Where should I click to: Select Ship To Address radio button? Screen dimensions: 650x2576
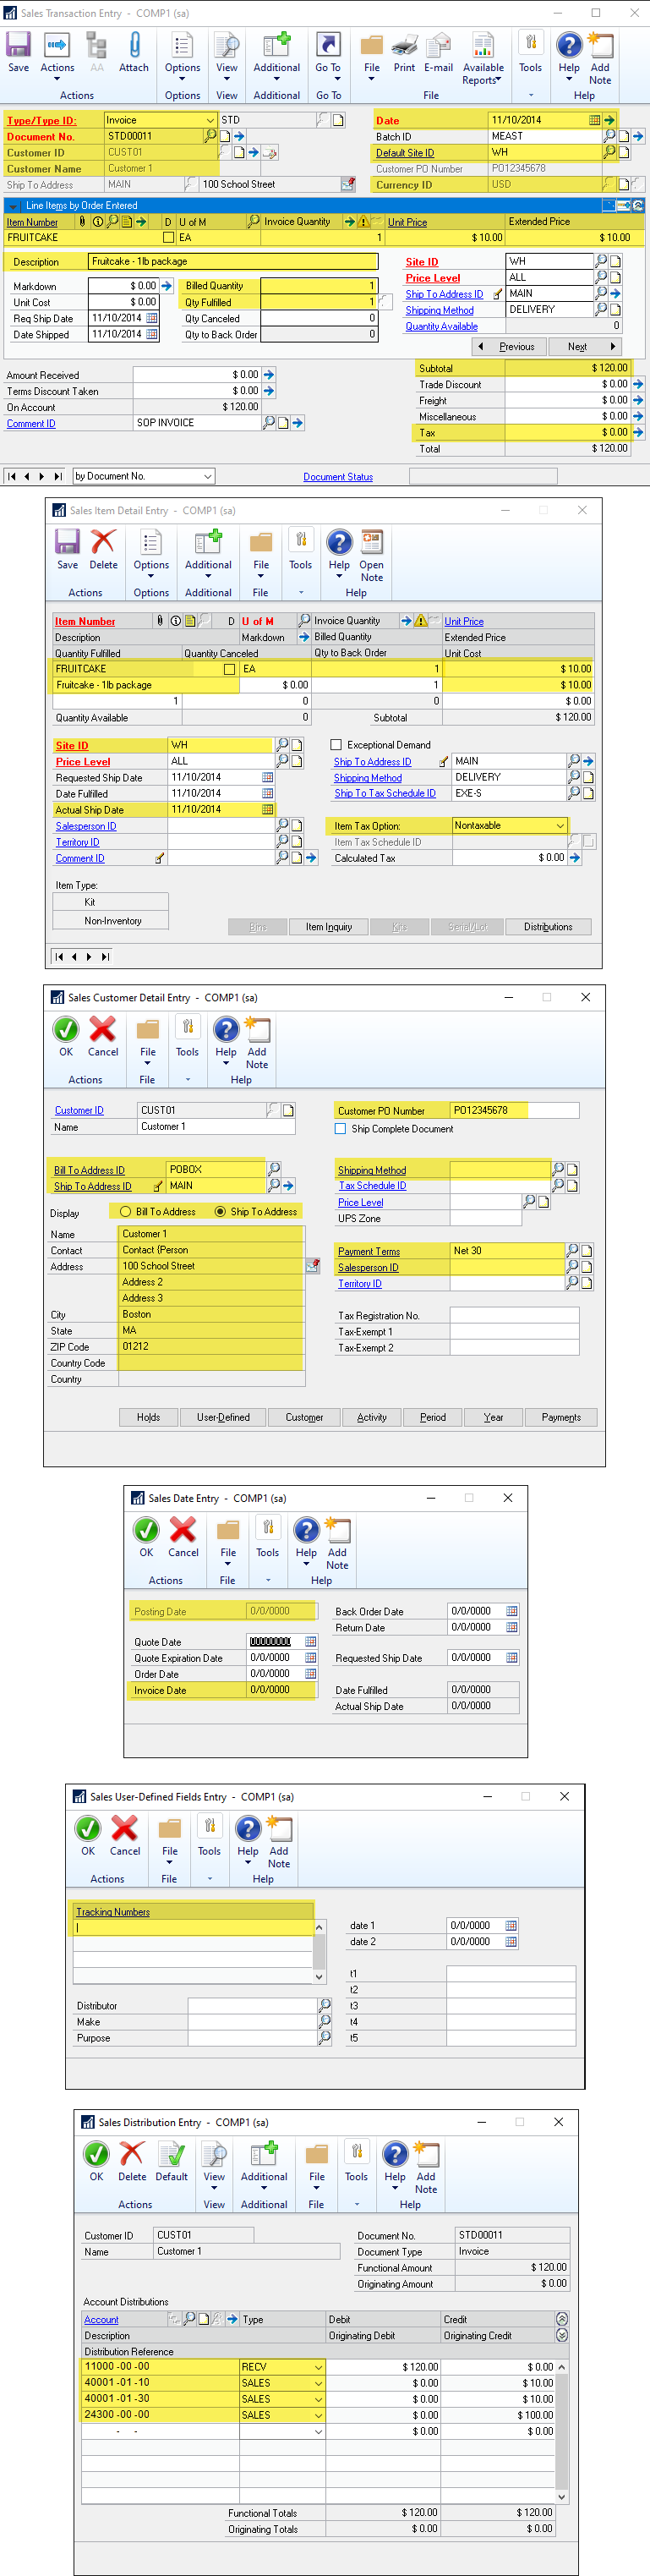click(220, 1211)
